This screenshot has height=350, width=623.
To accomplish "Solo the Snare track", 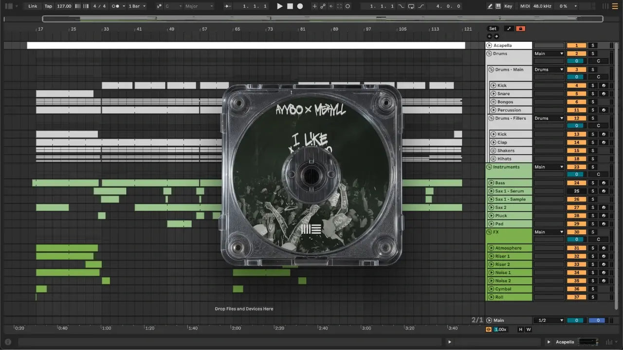I will click(x=593, y=94).
